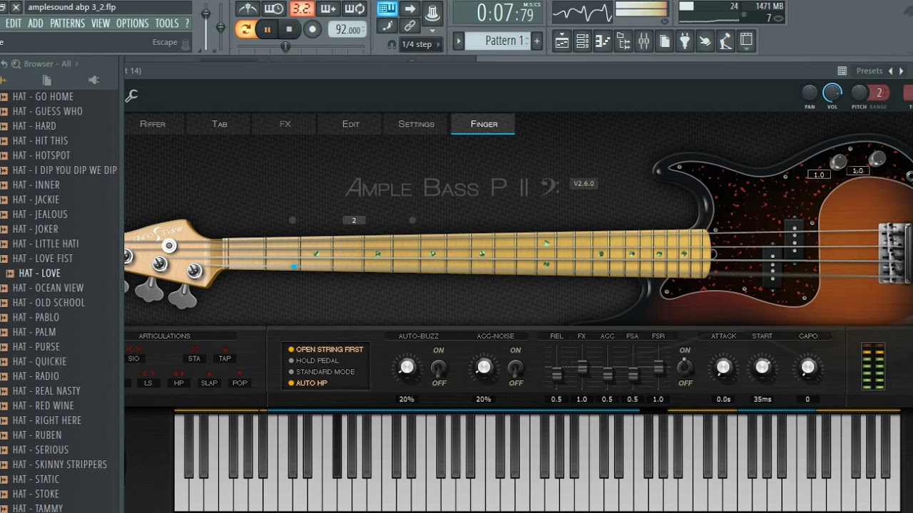This screenshot has width=913, height=513.
Task: Select Standard Mode option
Action: click(x=321, y=372)
